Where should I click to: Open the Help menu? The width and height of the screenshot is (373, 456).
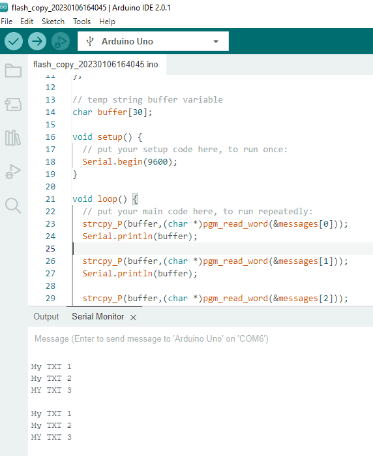tap(107, 22)
